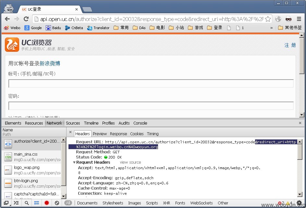The width and height of the screenshot is (306, 208).
Task: Open the Audits panel
Action: 124,123
